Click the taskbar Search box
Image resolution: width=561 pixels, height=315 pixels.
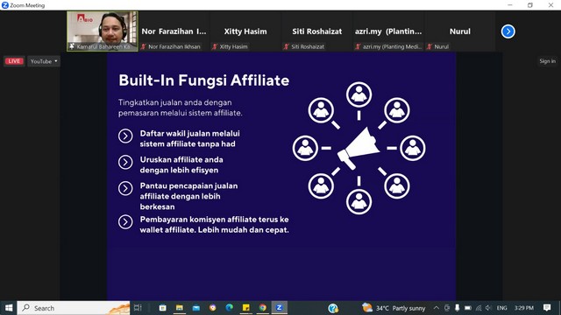[74, 308]
